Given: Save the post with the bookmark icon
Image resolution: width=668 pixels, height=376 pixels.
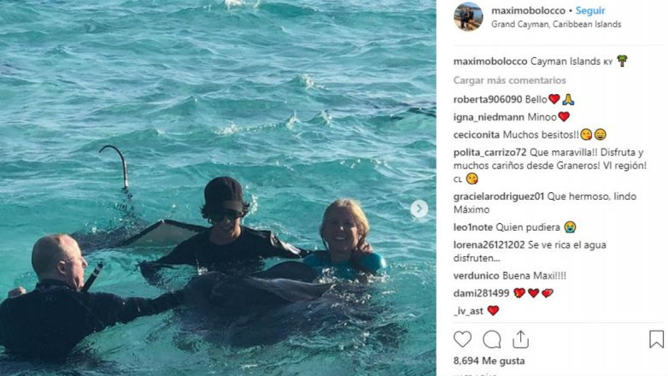Looking at the screenshot, I should point(657,339).
